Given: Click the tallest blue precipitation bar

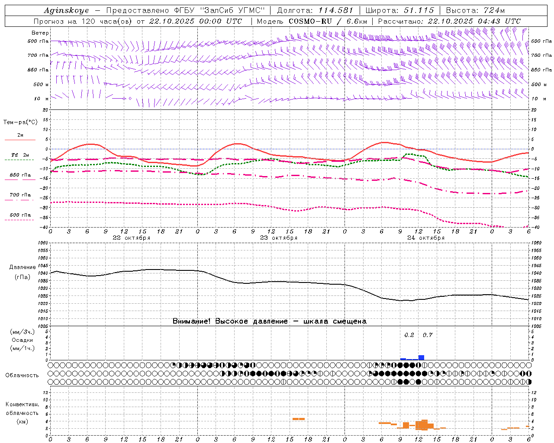Looking at the screenshot, I should click(x=421, y=357).
